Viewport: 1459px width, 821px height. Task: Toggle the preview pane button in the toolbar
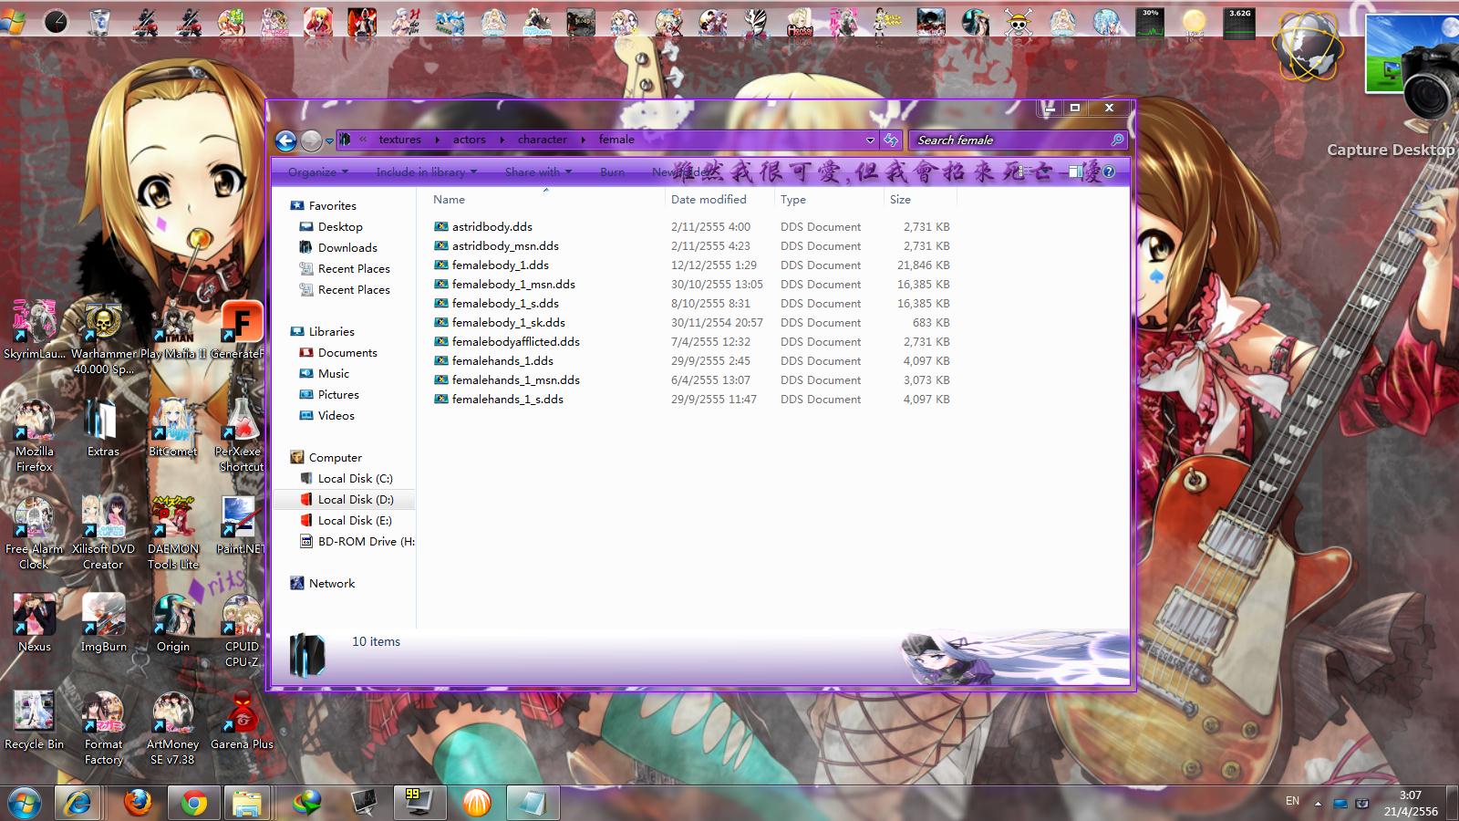1076,171
